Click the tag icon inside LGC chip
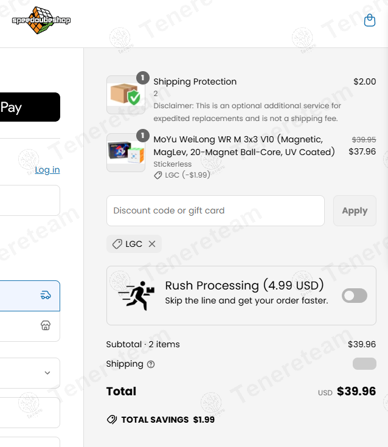This screenshot has width=388, height=447. point(117,244)
